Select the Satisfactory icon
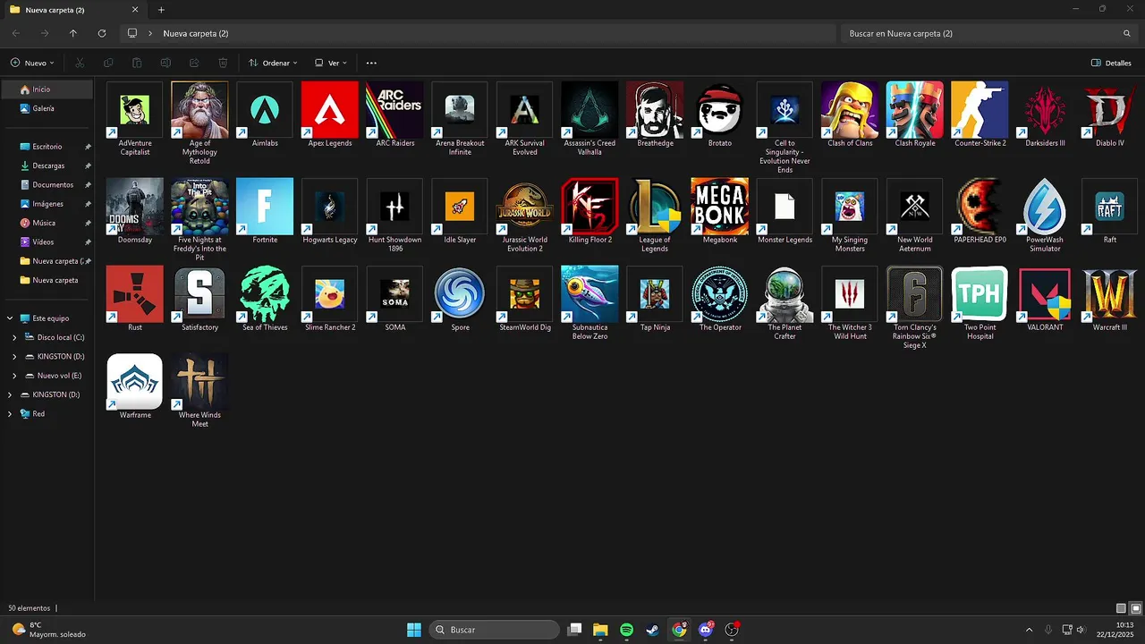 click(199, 294)
